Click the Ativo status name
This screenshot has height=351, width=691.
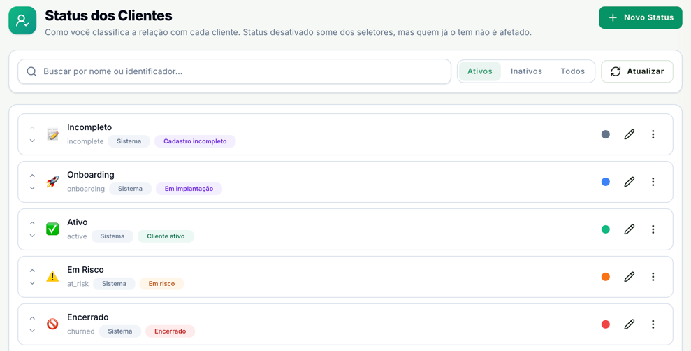pos(78,222)
